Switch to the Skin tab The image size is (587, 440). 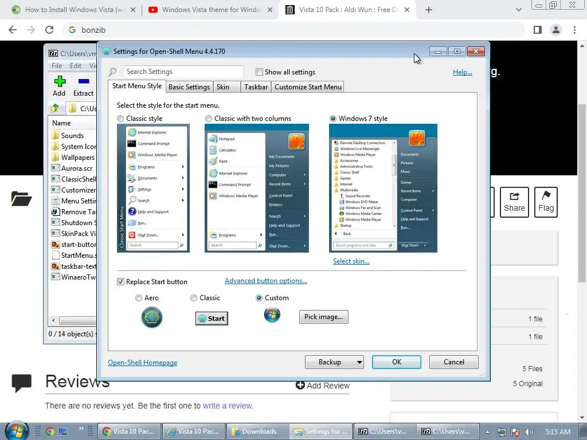tap(226, 87)
